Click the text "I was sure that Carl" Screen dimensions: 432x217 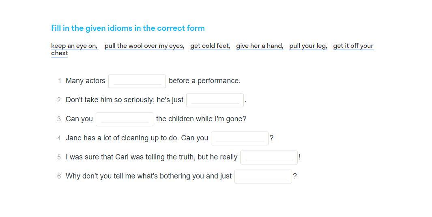tap(97, 157)
